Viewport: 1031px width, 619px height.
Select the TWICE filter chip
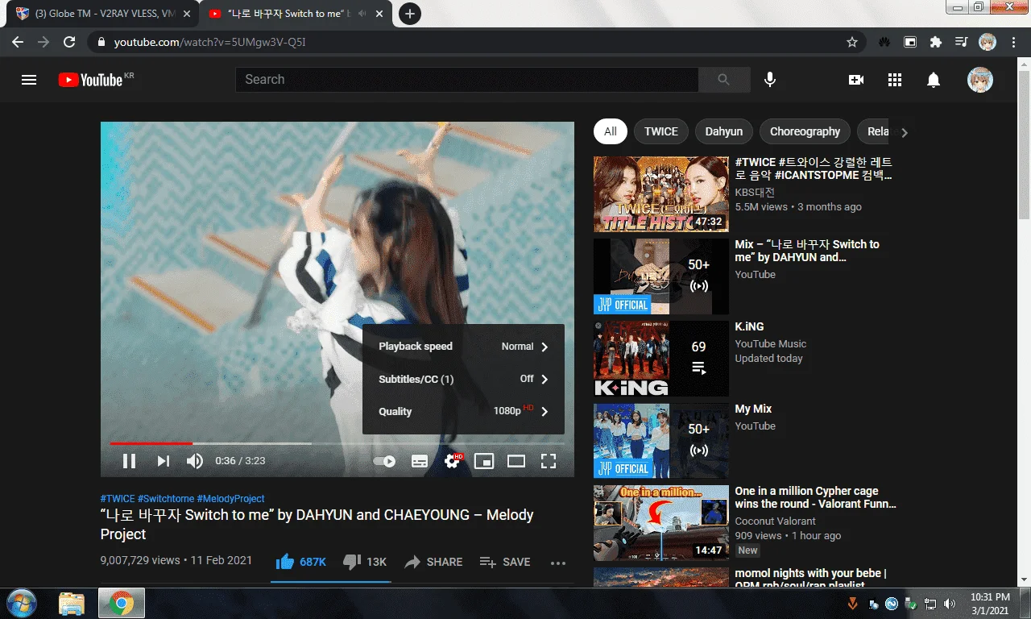point(661,131)
